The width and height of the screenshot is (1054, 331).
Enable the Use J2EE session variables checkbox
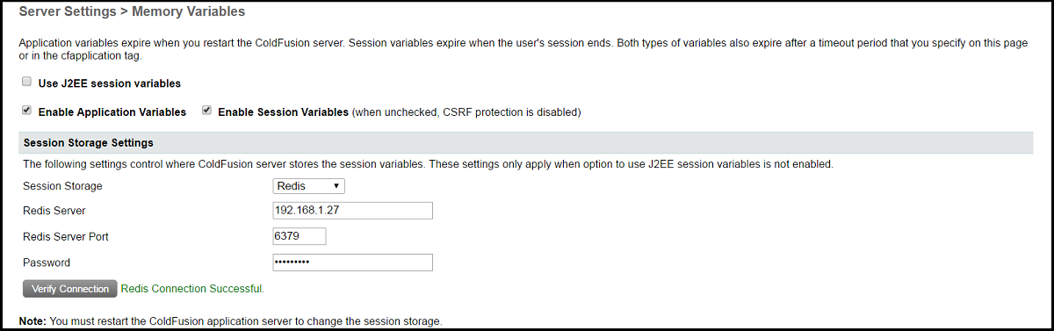click(x=27, y=83)
